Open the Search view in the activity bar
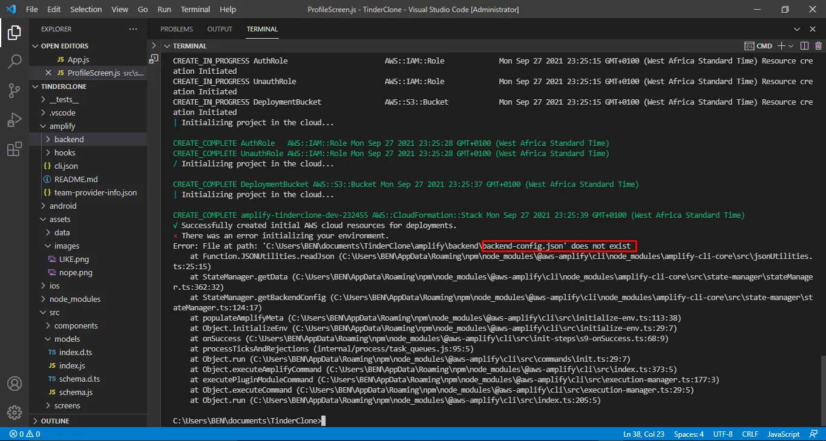 pyautogui.click(x=15, y=62)
